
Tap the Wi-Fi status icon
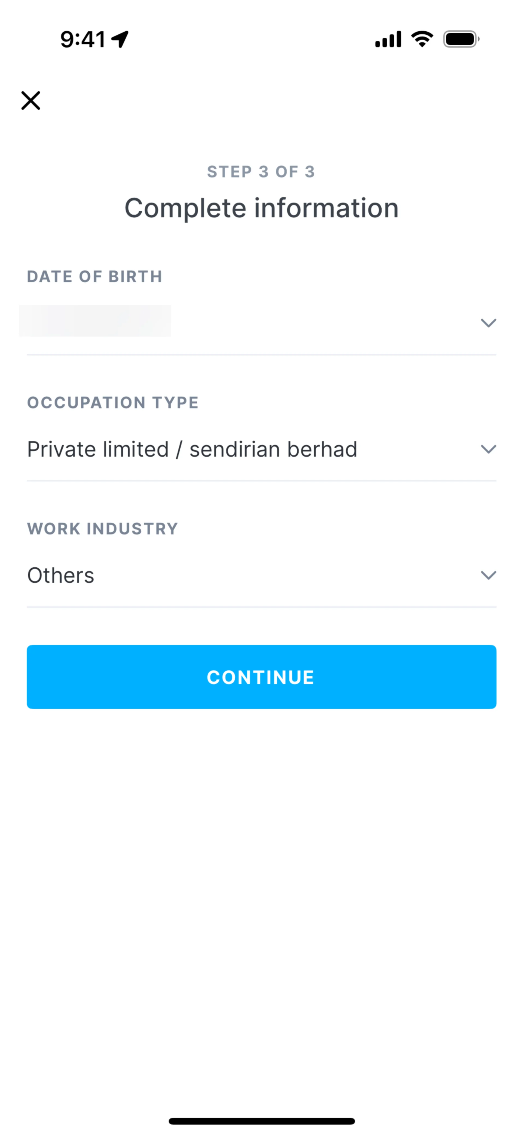422,39
